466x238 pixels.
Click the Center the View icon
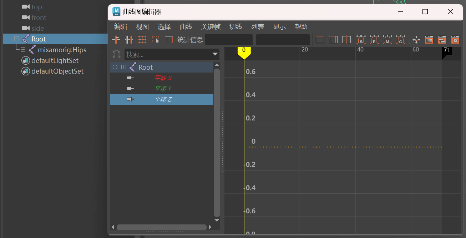click(x=346, y=40)
